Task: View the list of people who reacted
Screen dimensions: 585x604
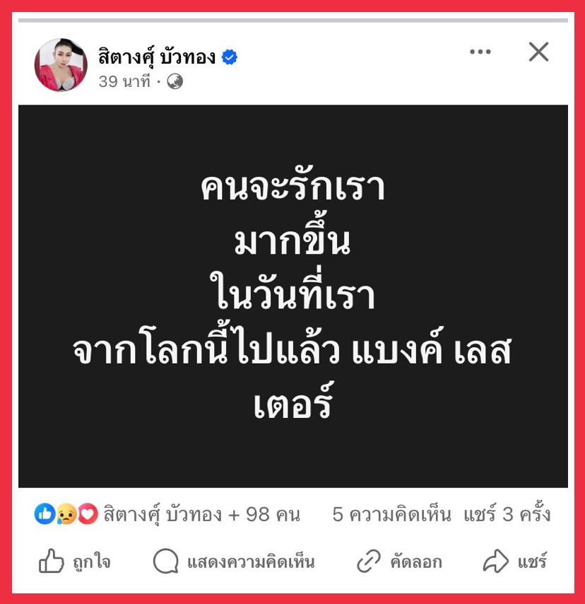Action: point(201,515)
